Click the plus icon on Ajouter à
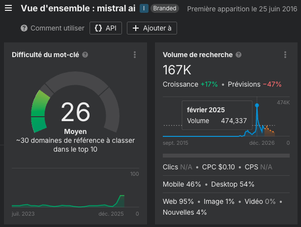The height and width of the screenshot is (227, 301). [x=136, y=28]
